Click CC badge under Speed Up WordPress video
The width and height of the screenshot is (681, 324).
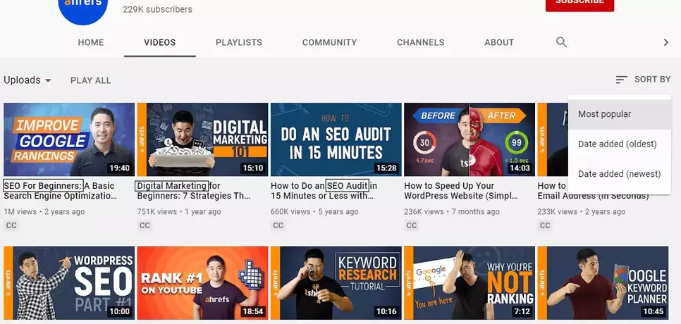pos(411,225)
